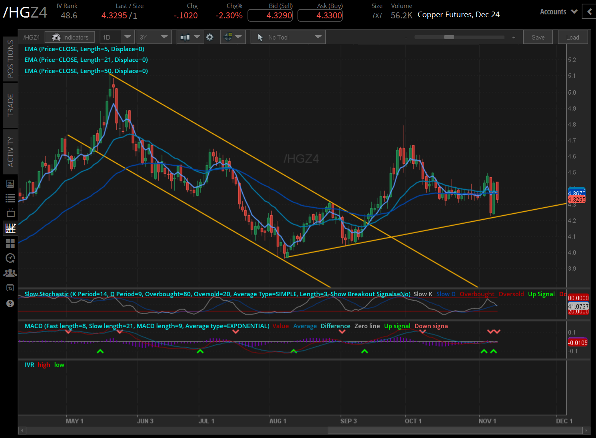Open the history clock icon
Image resolution: width=596 pixels, height=438 pixels.
click(x=10, y=258)
